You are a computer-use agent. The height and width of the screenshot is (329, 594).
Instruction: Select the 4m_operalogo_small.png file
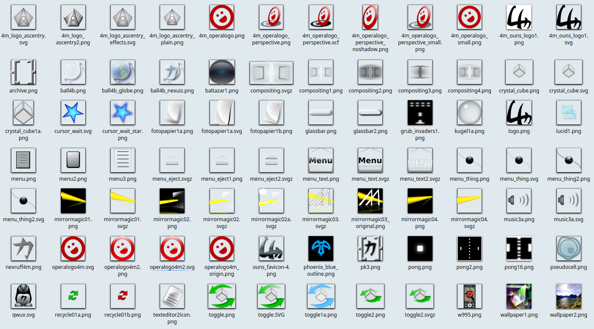470,17
